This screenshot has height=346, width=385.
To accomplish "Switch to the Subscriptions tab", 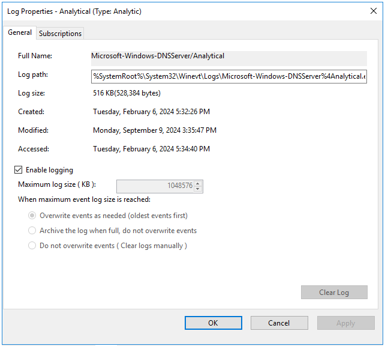I will pos(60,34).
